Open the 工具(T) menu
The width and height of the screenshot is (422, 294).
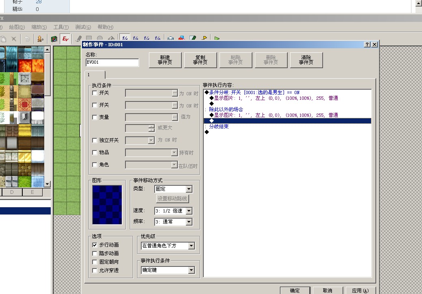point(61,27)
